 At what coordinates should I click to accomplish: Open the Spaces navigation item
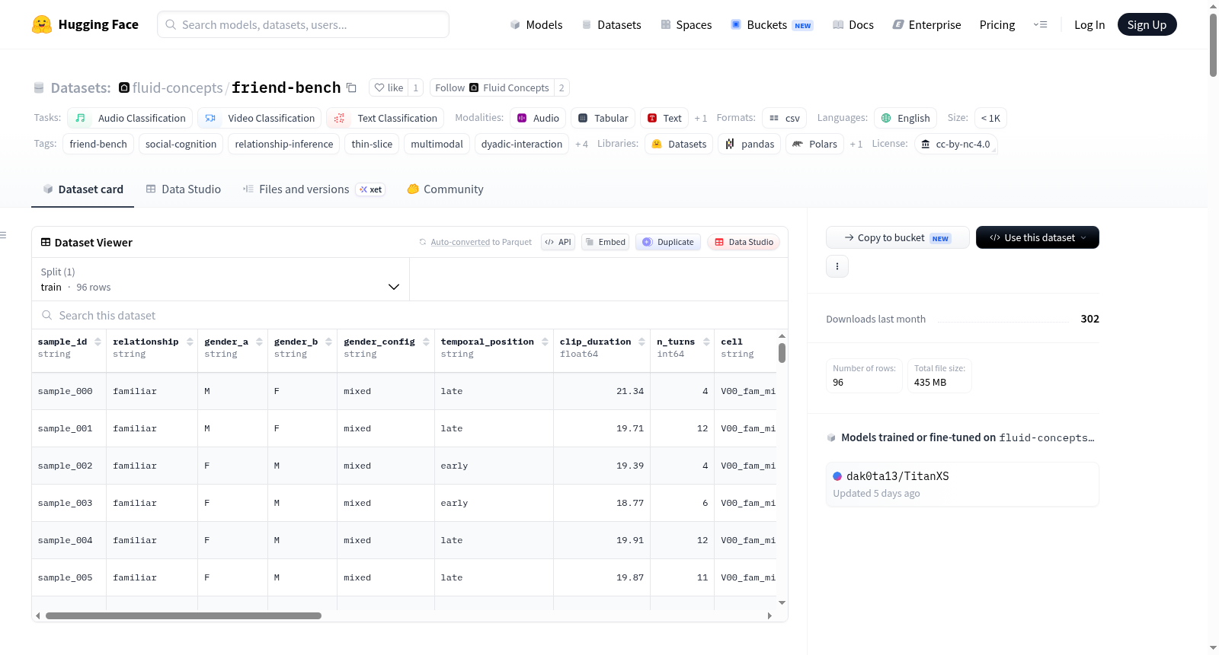[x=686, y=24]
